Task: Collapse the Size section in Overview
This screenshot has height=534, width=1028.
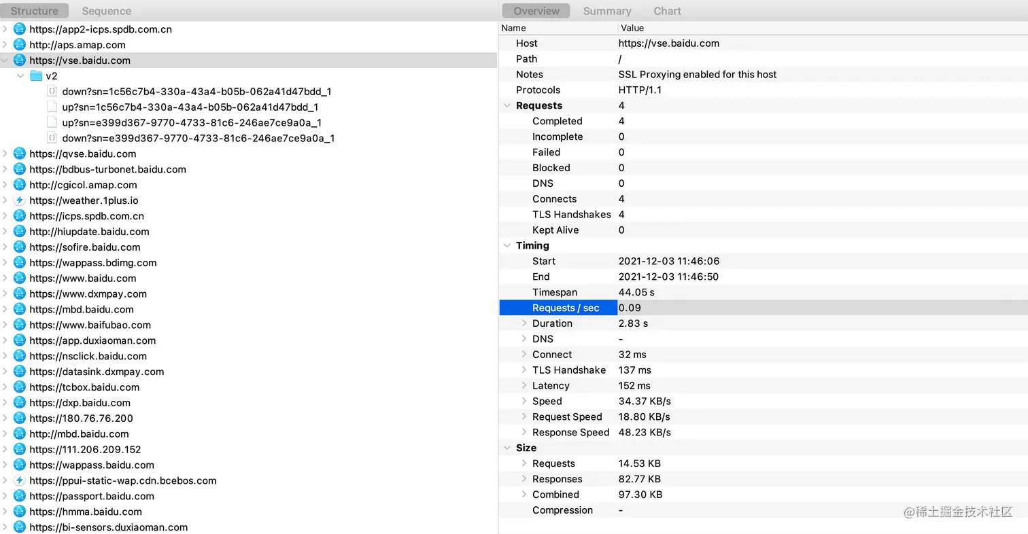Action: pos(507,448)
